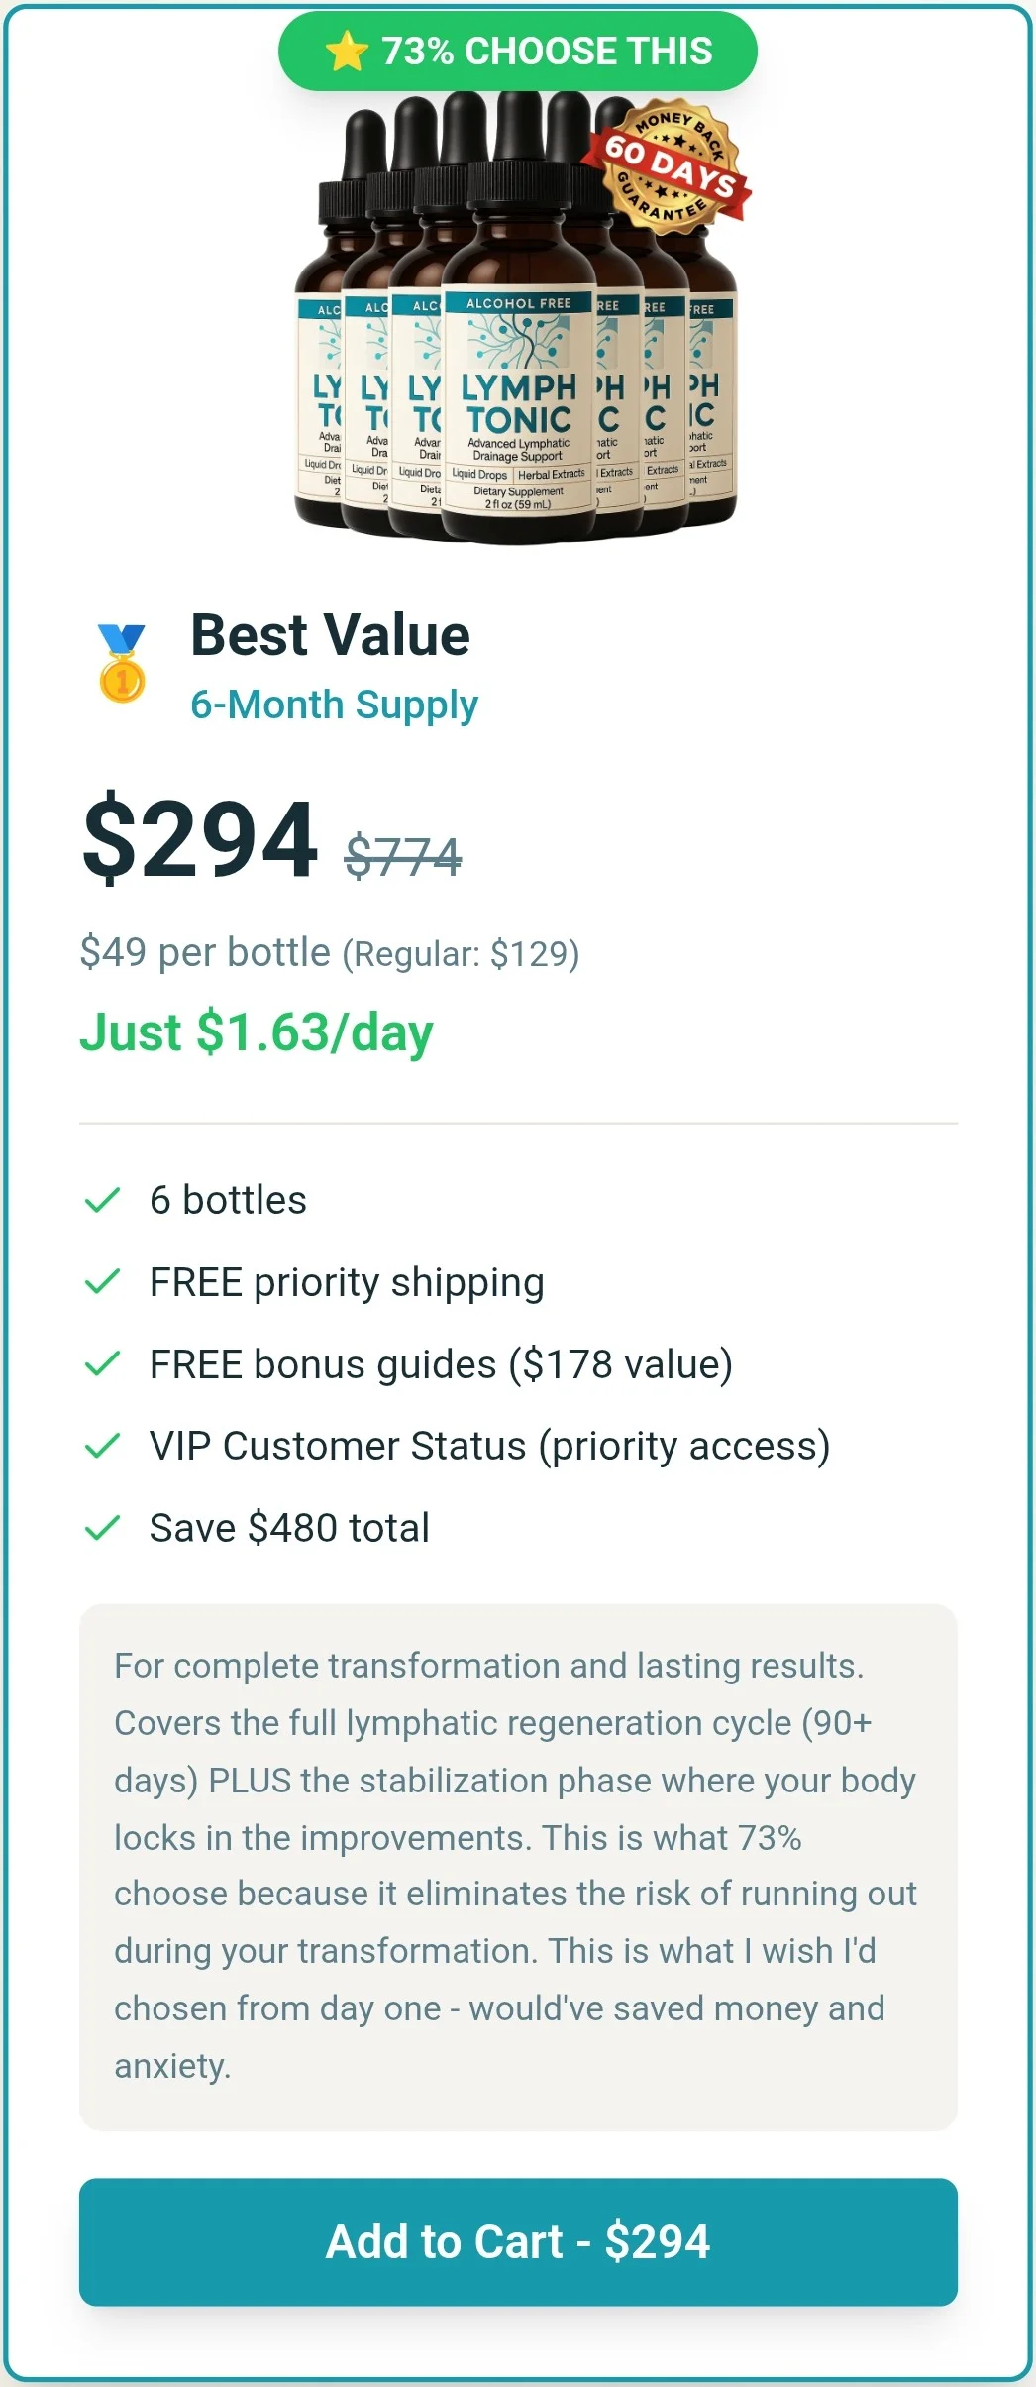Click the checkmark beside VIP Customer Status
The height and width of the screenshot is (2387, 1036).
click(x=102, y=1445)
